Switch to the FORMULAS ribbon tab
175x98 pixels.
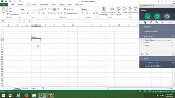click(44, 5)
